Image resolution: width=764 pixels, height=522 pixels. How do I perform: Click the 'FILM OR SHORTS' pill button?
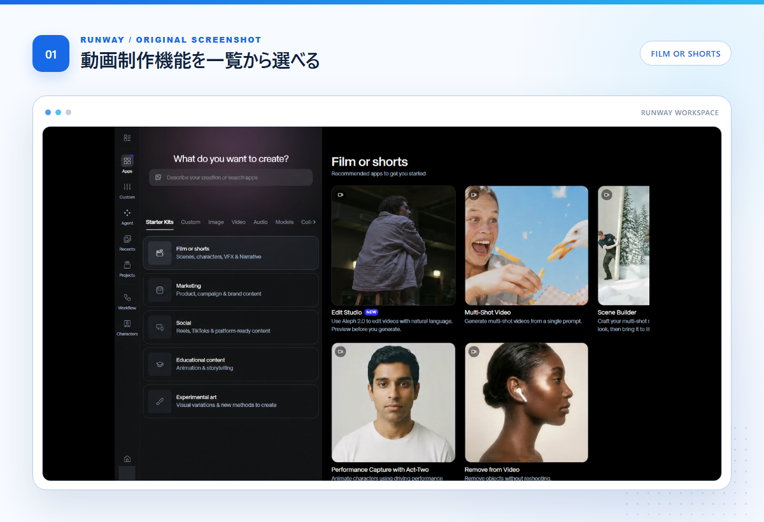[686, 53]
